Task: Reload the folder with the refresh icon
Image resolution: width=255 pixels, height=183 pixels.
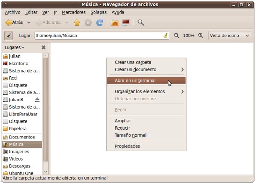Action: click(x=100, y=22)
